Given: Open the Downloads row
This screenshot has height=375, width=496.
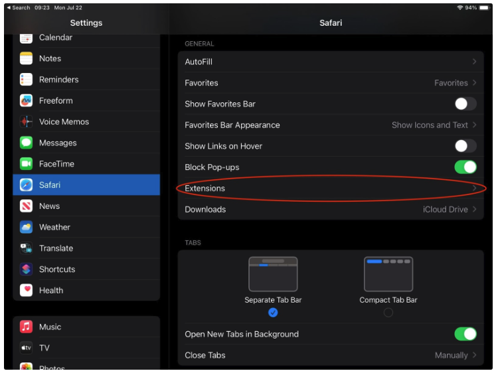Looking at the screenshot, I should (x=331, y=209).
